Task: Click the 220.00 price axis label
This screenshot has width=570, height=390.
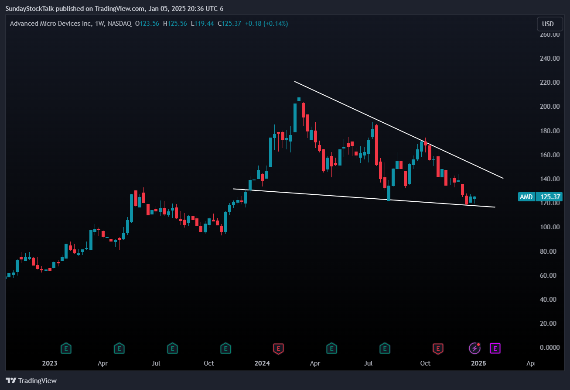Action: (550, 83)
